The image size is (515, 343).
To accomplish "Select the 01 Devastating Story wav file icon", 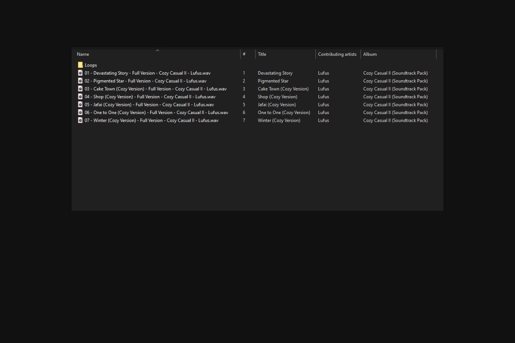I will [80, 73].
